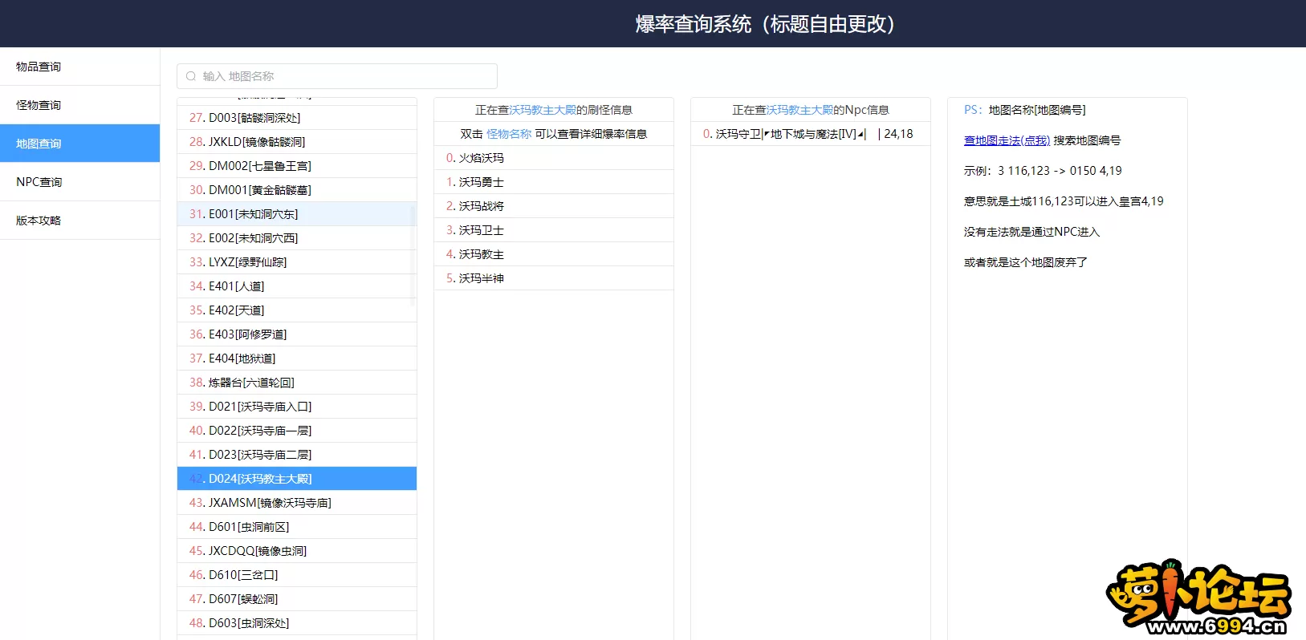Click monster entry 1. 沃玛勇士
This screenshot has height=640, width=1306.
coord(554,182)
